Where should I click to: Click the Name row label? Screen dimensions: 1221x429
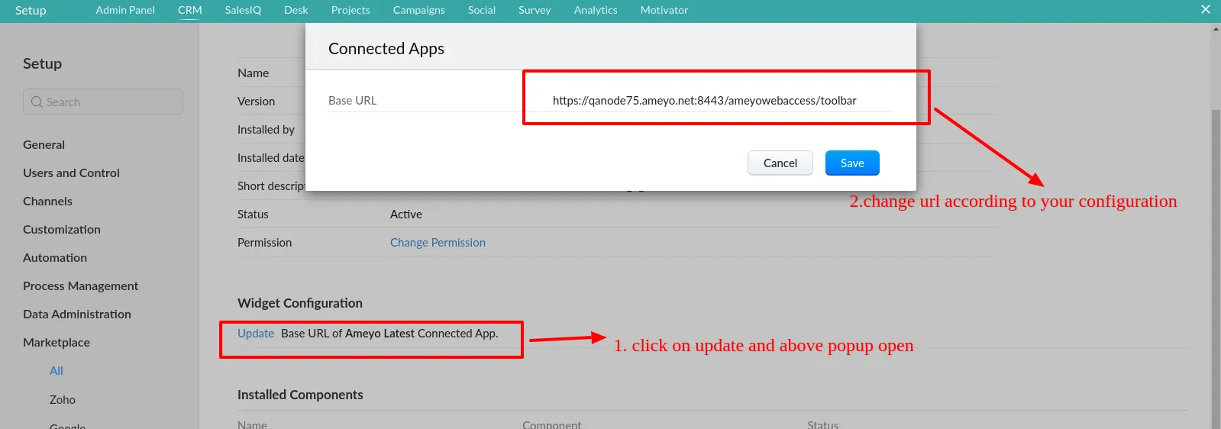[x=253, y=73]
